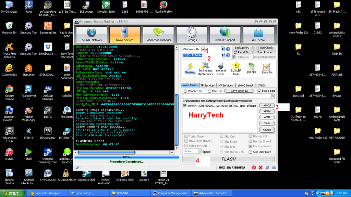Viewport: 351px width, 197px height.
Task: Open the Settings gear section
Action: tap(192, 35)
